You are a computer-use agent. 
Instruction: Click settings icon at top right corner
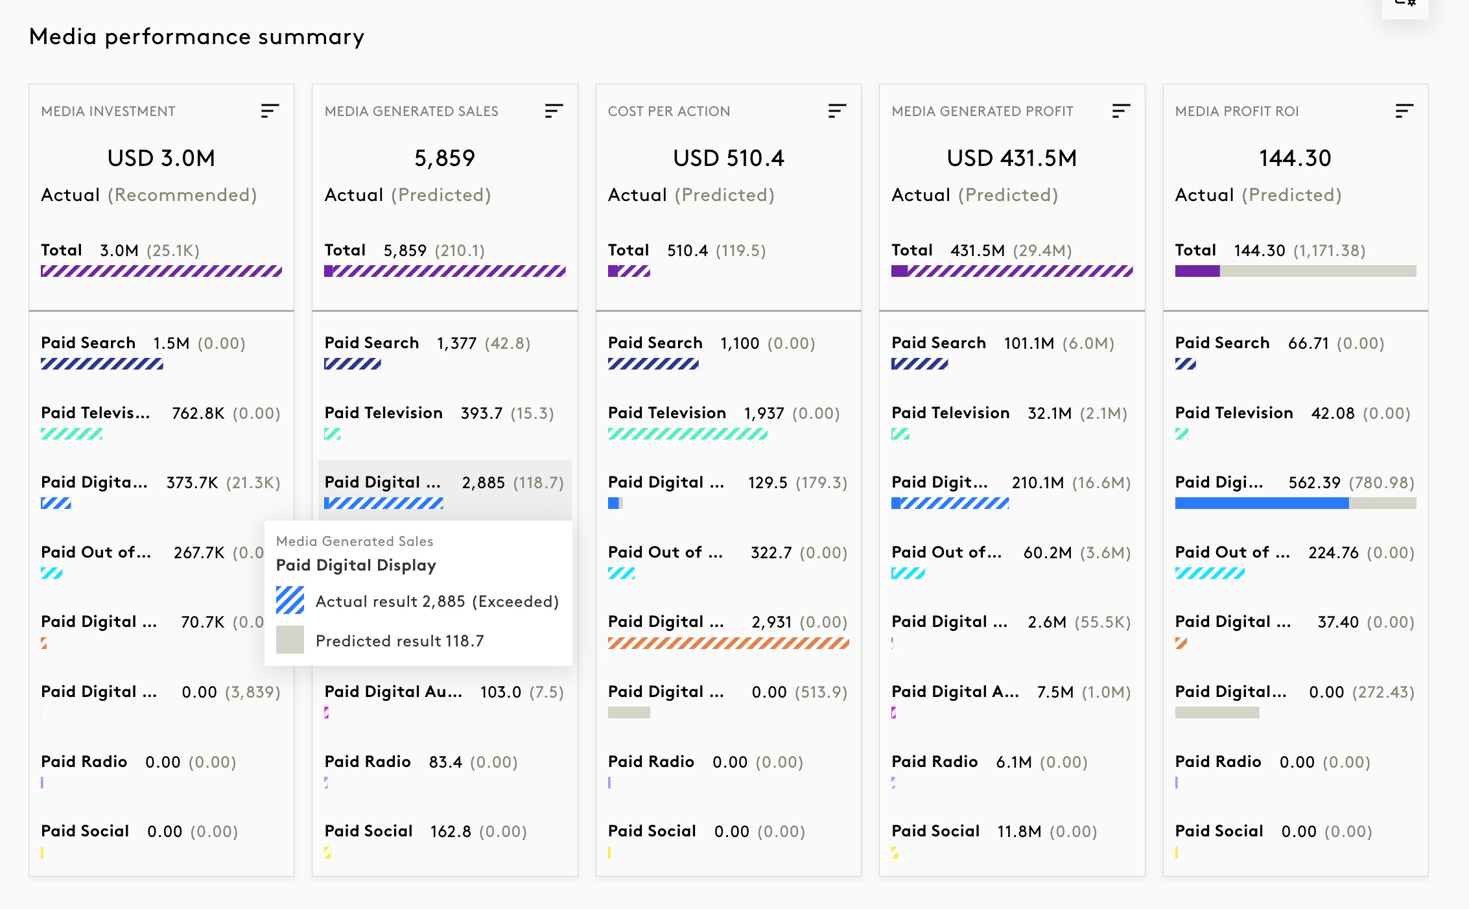(1405, 5)
